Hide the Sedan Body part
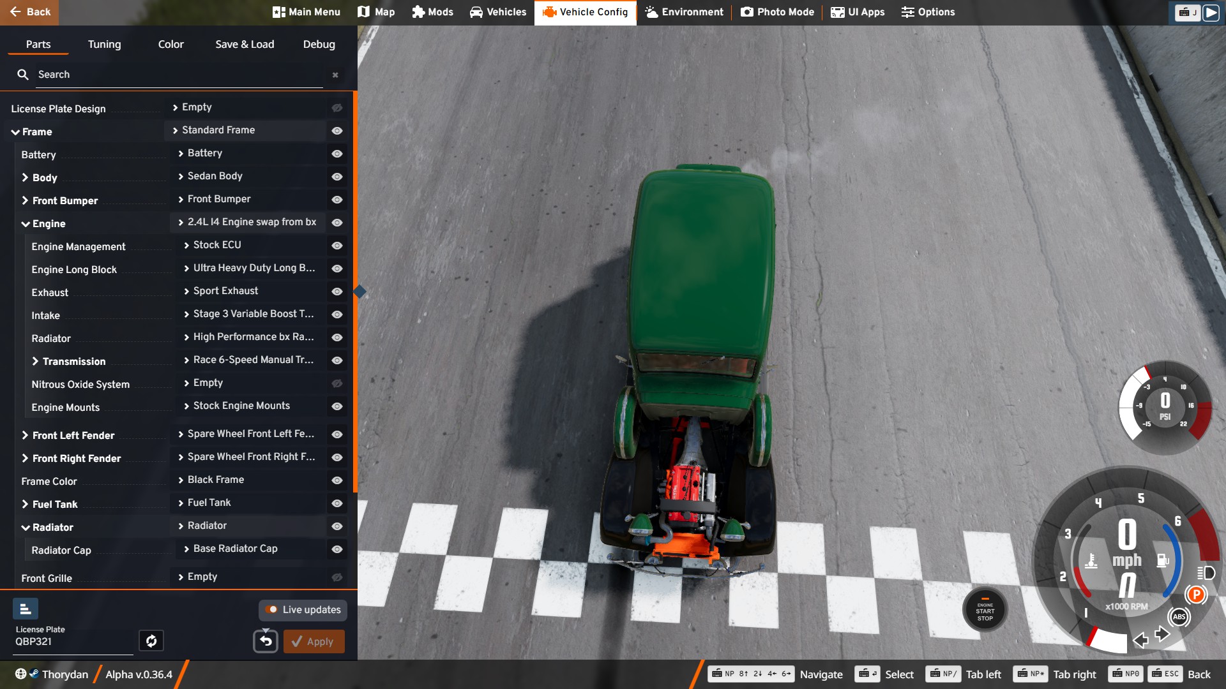The image size is (1226, 689). tap(337, 176)
